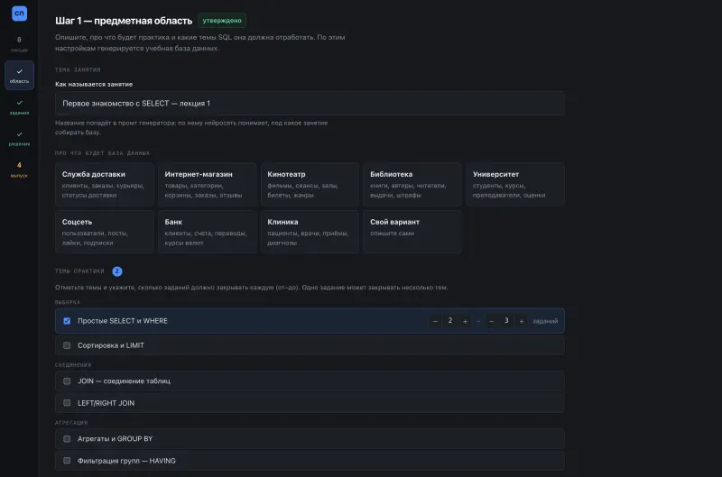722x477 pixels.
Task: Uncheck 'Простые SELECT и WHERE' checkbox
Action: click(67, 321)
